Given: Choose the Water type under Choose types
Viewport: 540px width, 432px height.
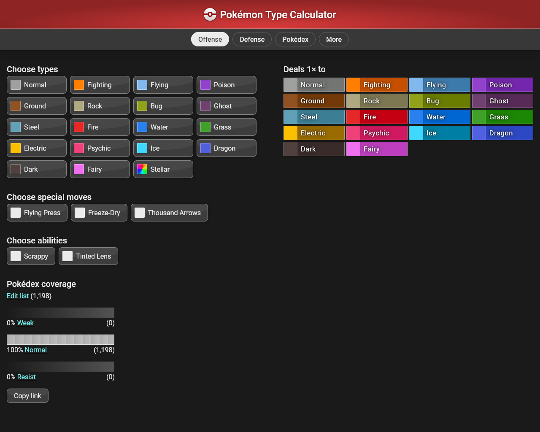Looking at the screenshot, I should click(163, 127).
